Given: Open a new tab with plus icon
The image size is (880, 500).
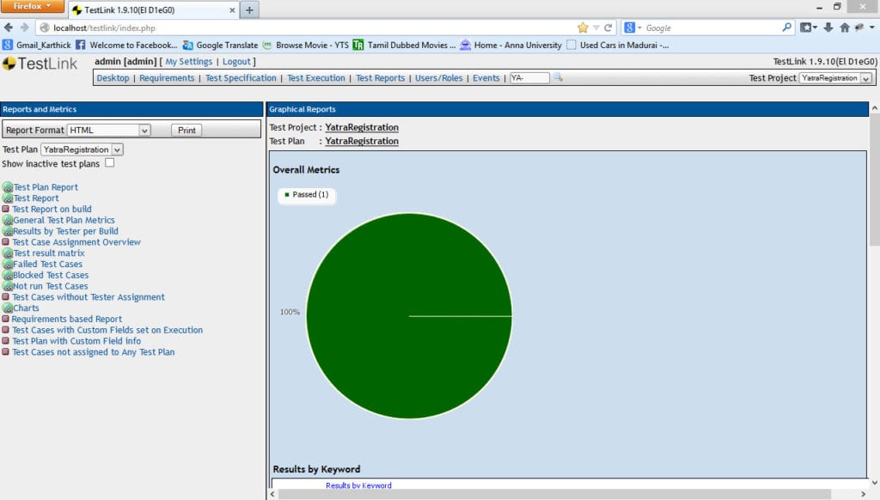Looking at the screenshot, I should pos(249,9).
